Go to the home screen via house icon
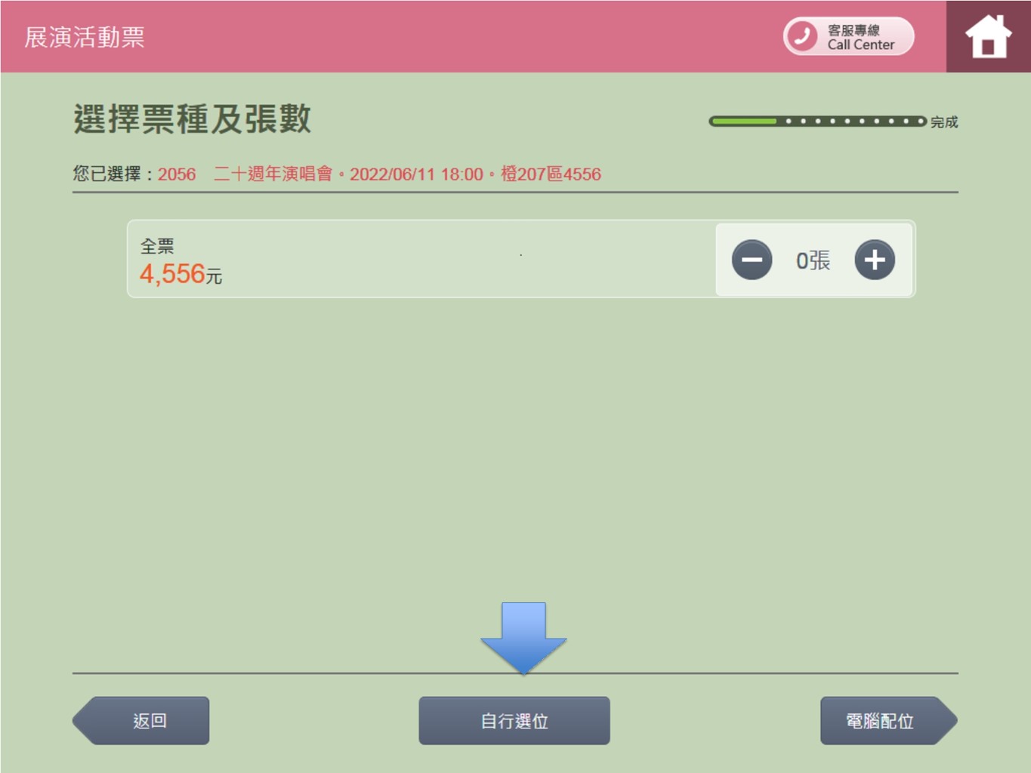 (988, 36)
